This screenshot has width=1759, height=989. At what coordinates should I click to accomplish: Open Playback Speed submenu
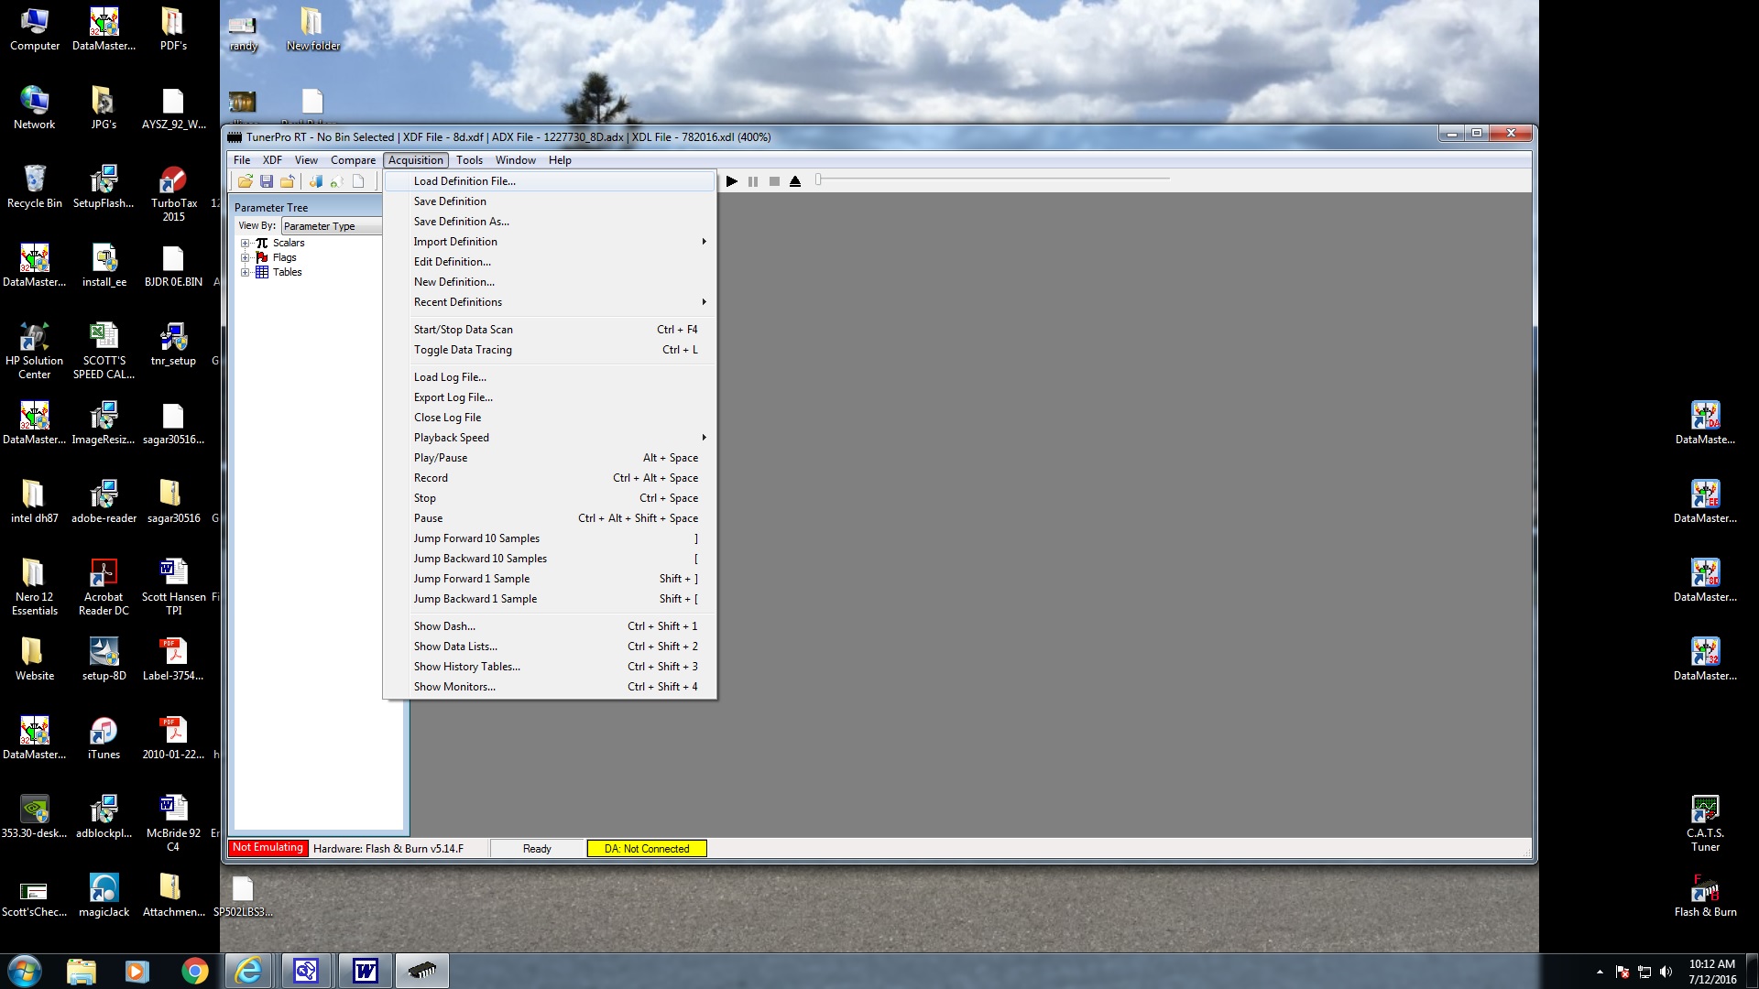coord(550,438)
